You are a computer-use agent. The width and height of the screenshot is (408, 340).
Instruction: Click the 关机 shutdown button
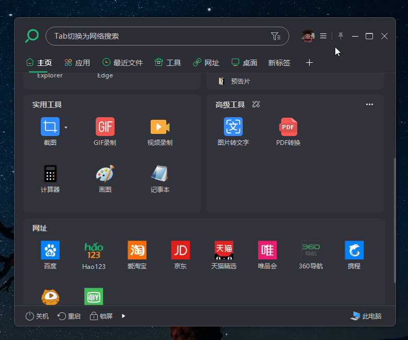coord(37,316)
